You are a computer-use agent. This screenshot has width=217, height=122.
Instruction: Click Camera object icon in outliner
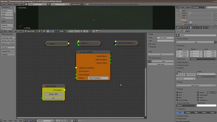click(x=181, y=13)
